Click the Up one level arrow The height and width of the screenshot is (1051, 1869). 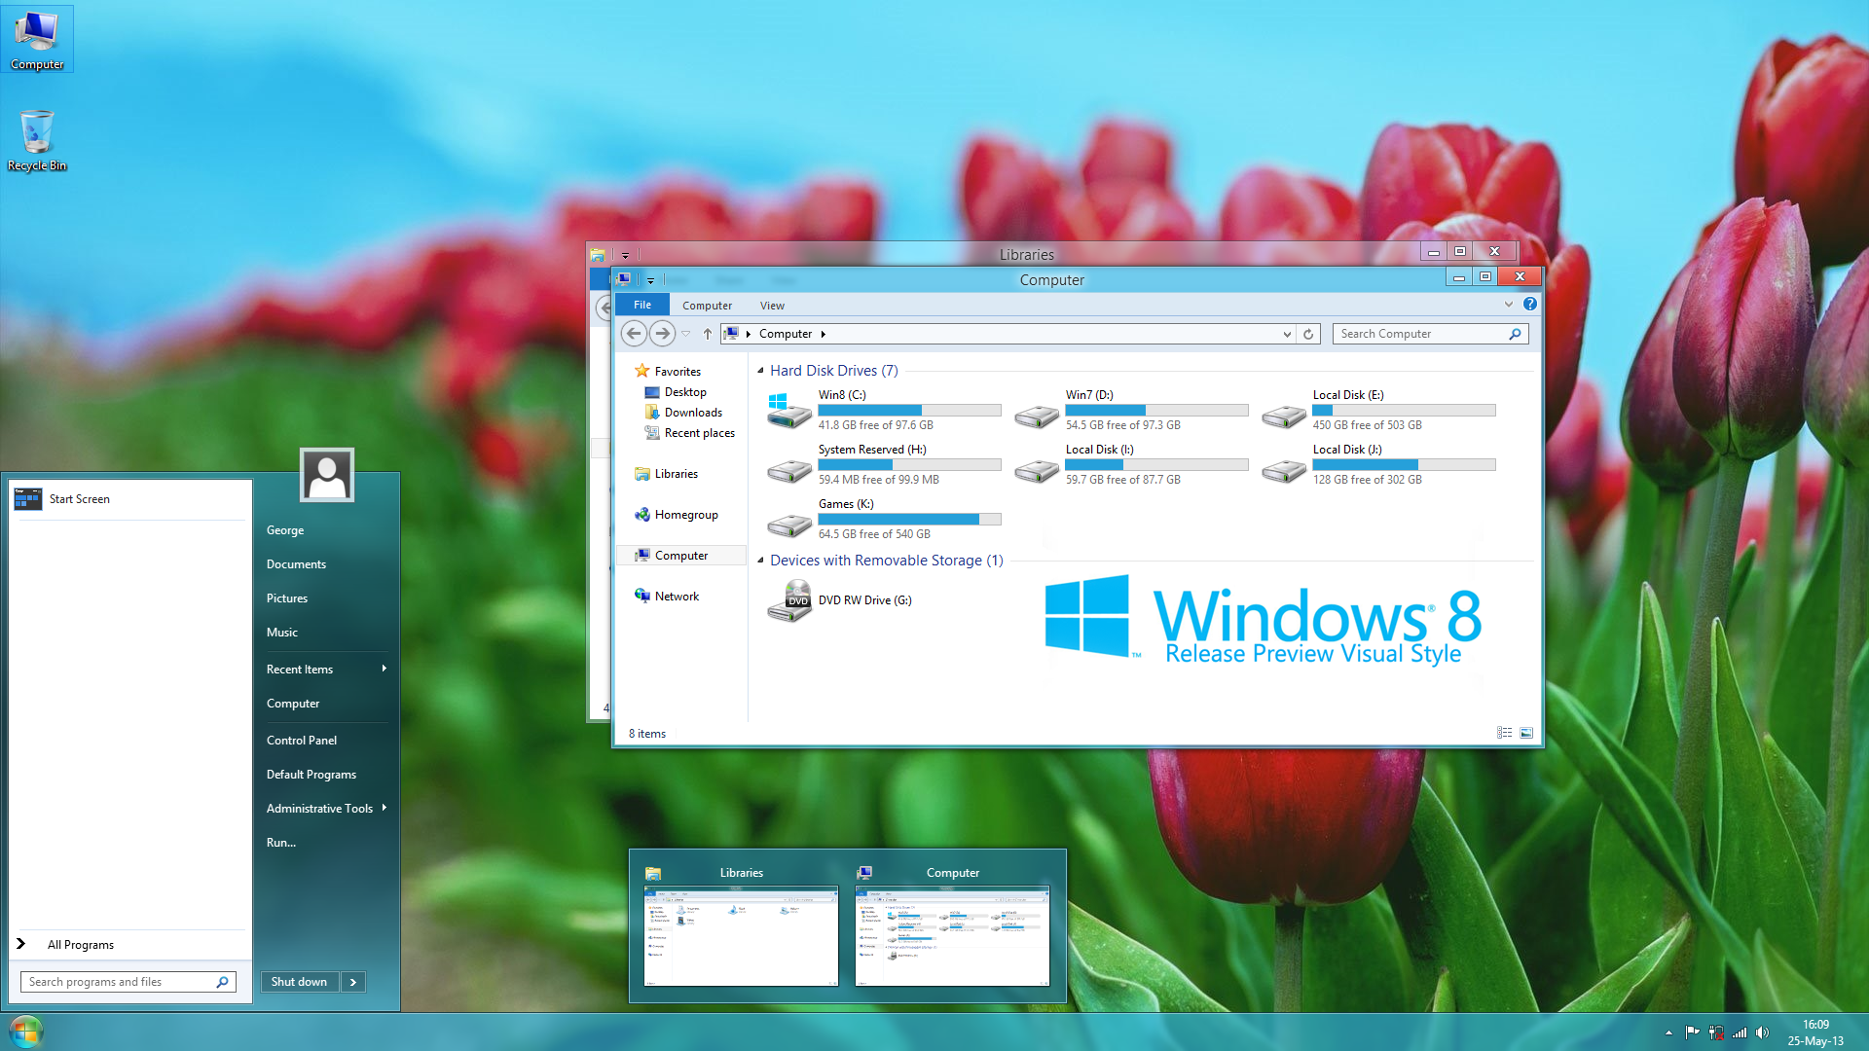pyautogui.click(x=708, y=334)
